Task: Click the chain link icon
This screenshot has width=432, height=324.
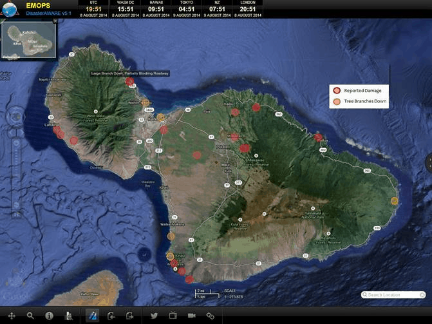Action: pos(210,316)
